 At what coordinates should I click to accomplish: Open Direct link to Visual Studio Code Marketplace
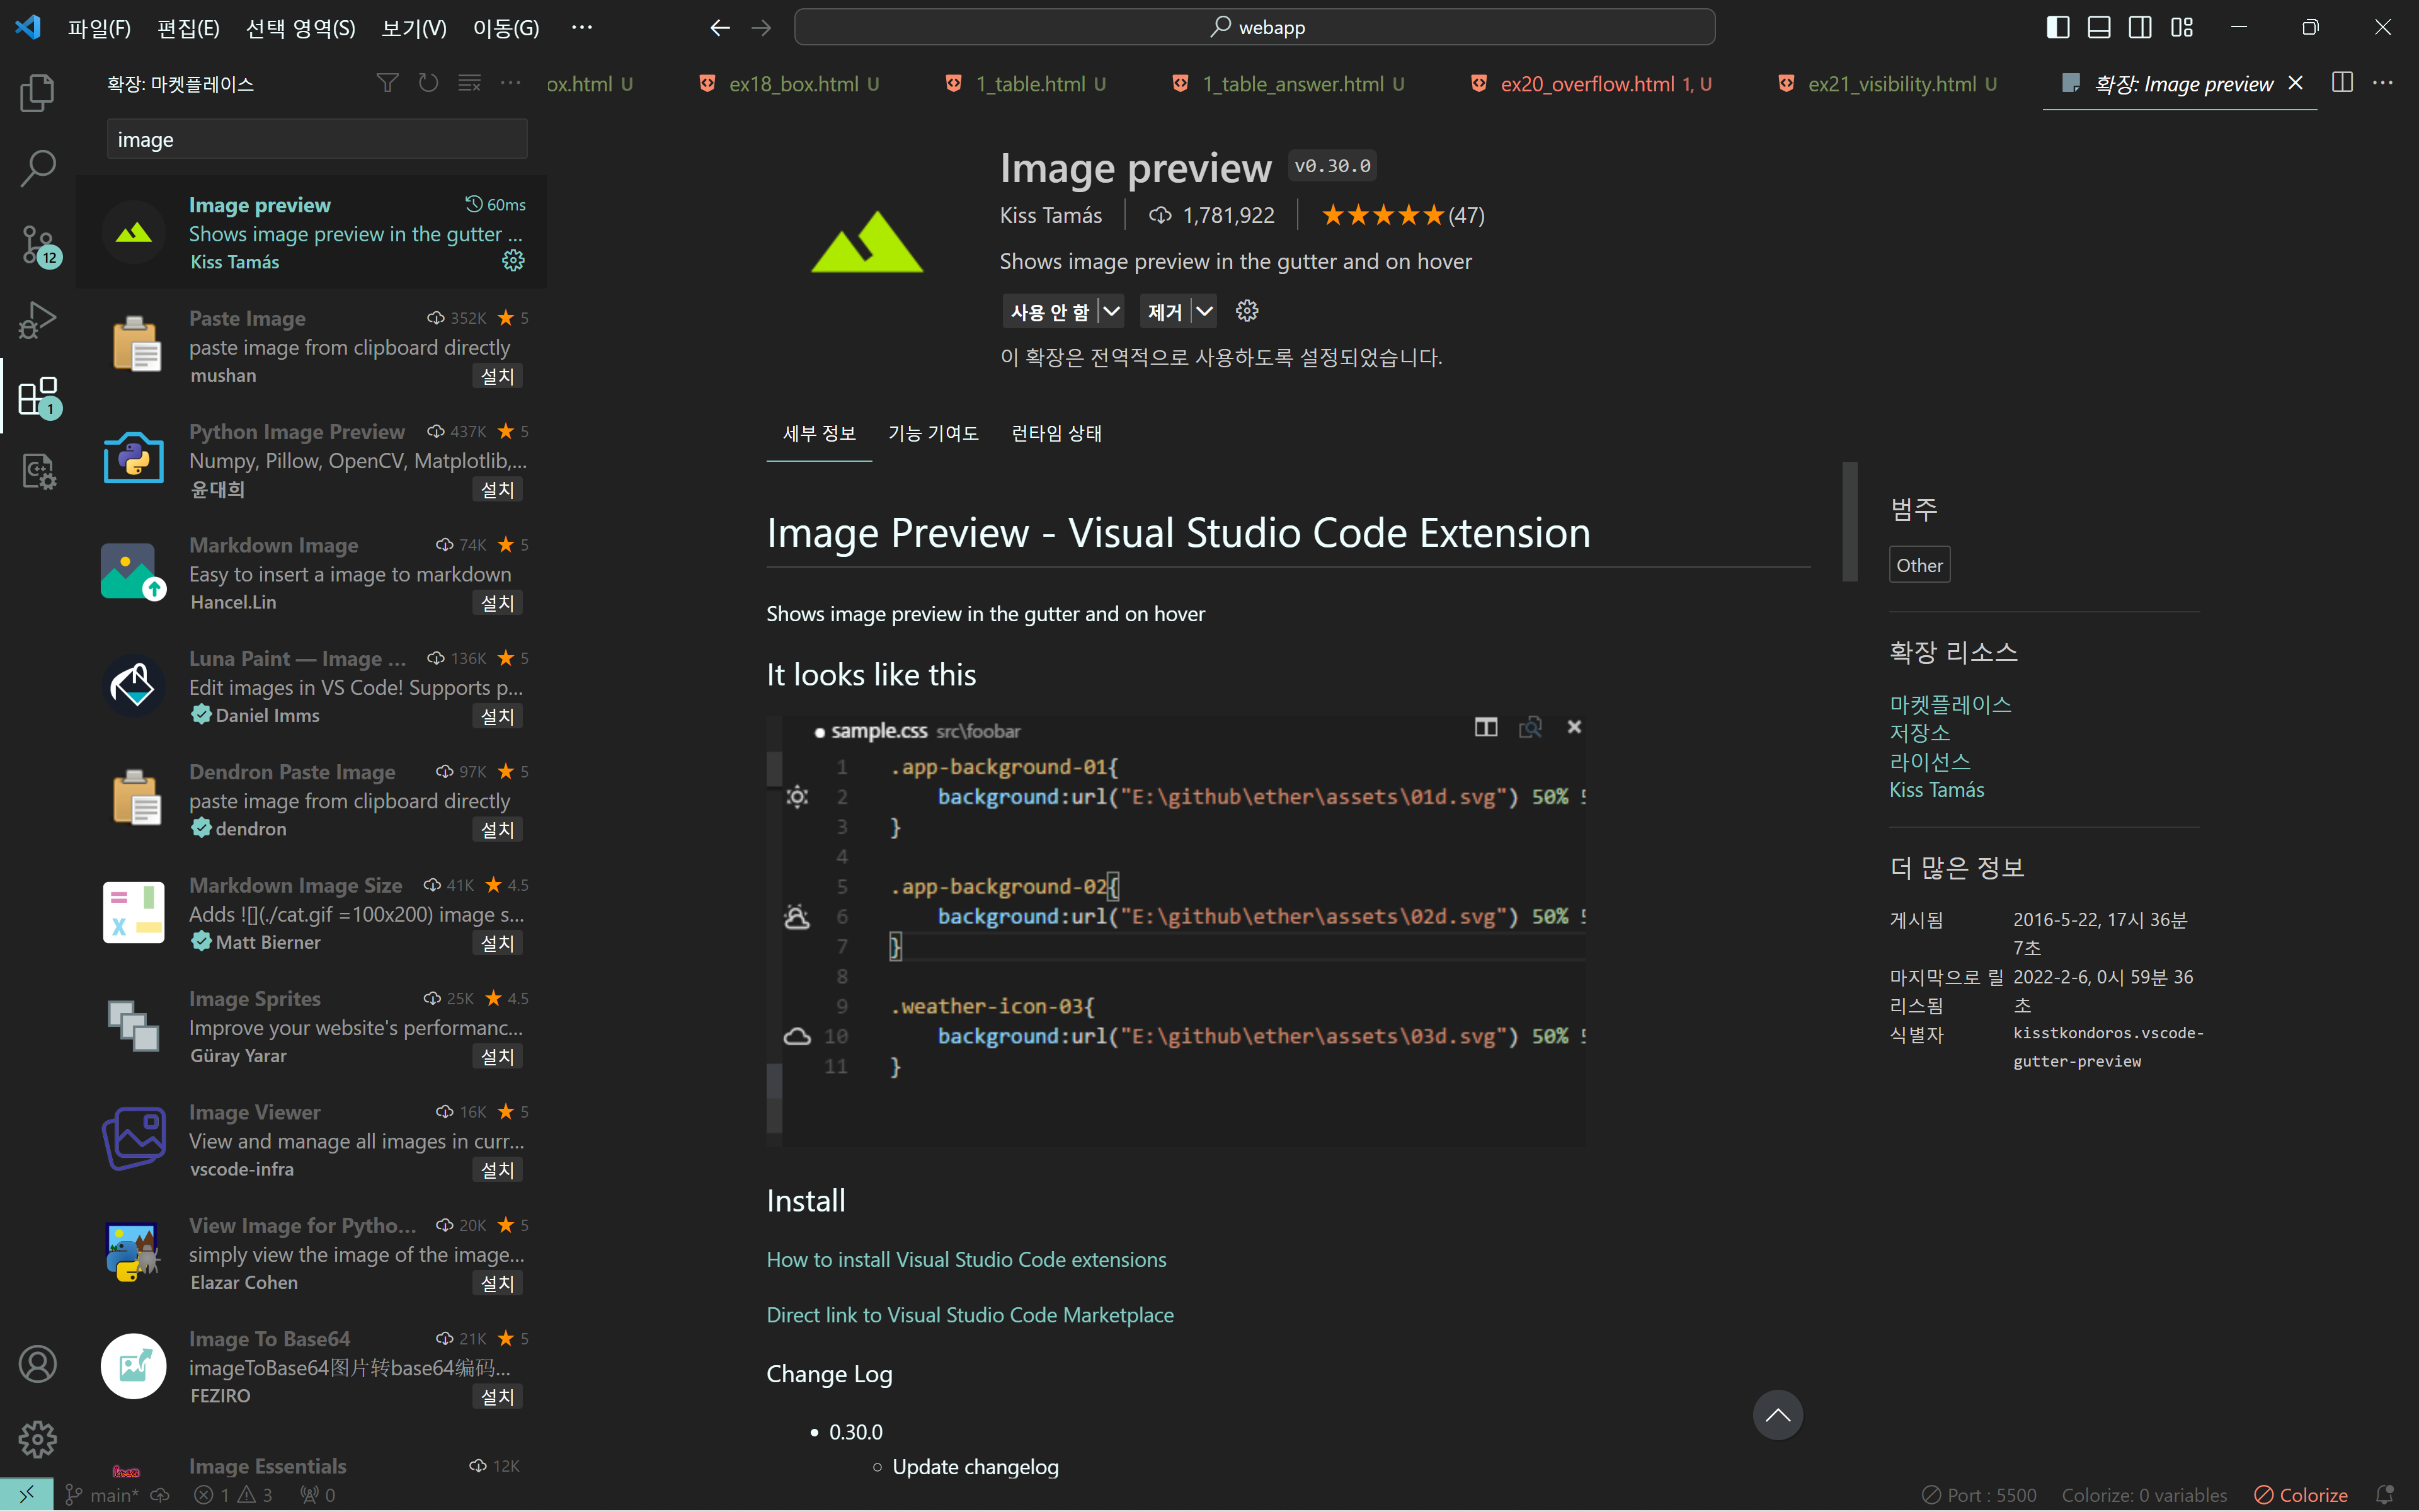969,1314
